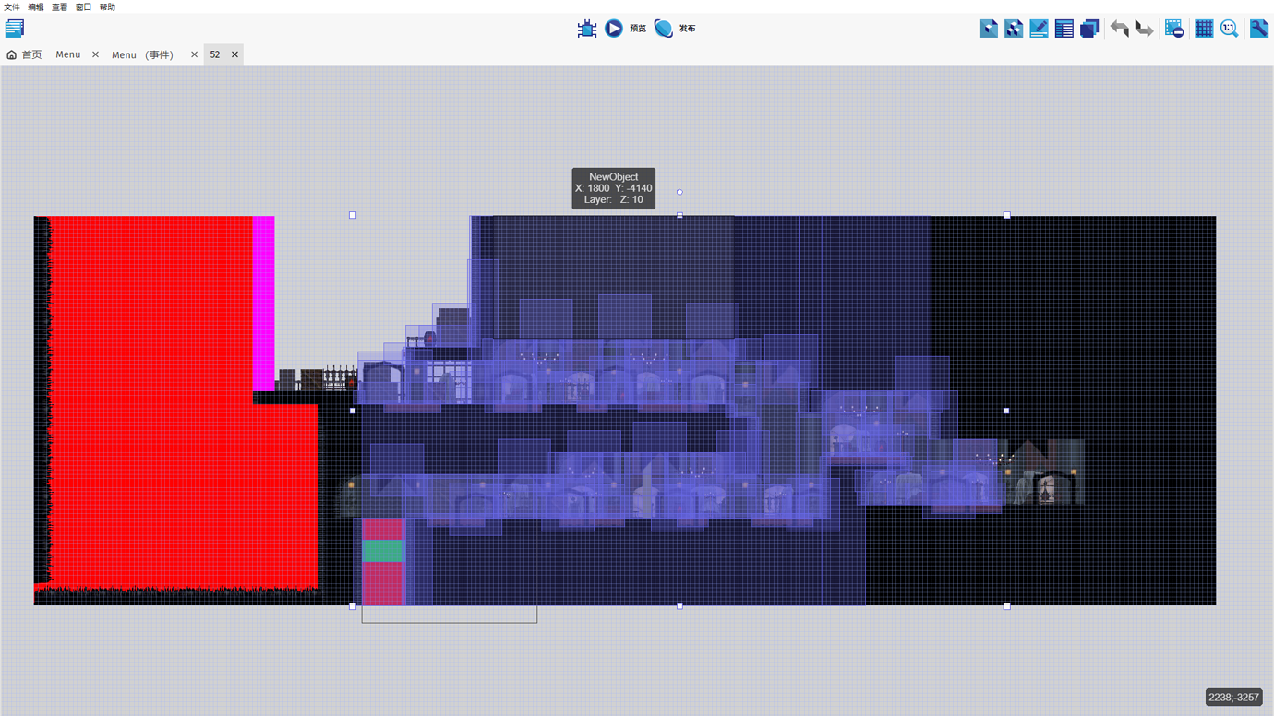Toggle the grid display icon

point(1204,28)
